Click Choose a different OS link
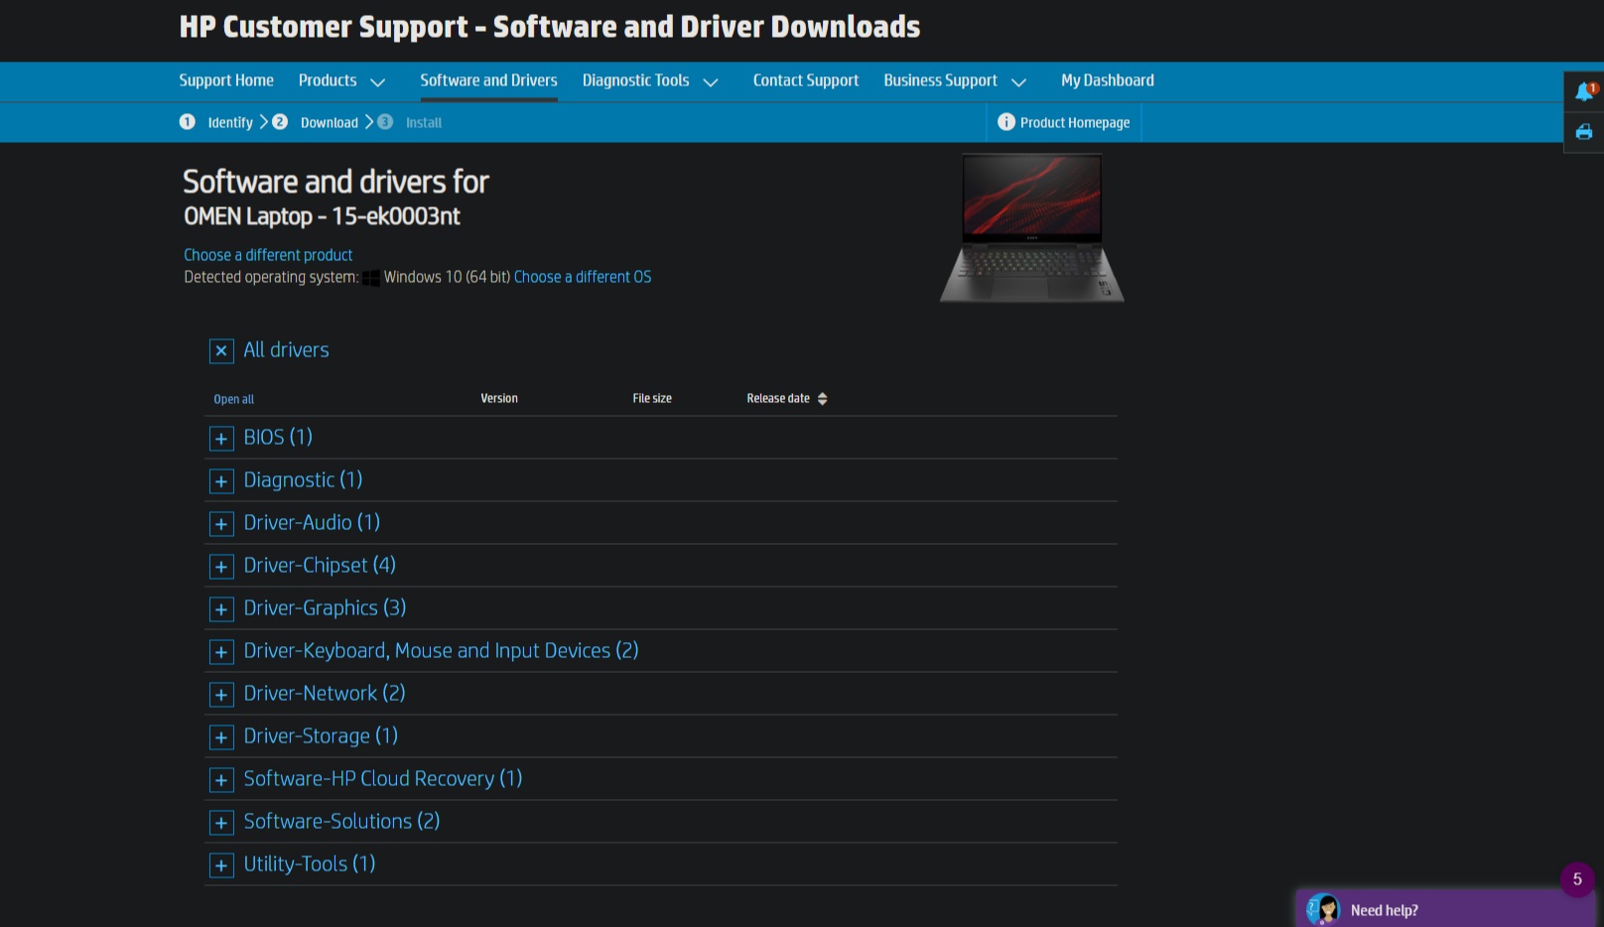The height and width of the screenshot is (927, 1604). point(583,277)
